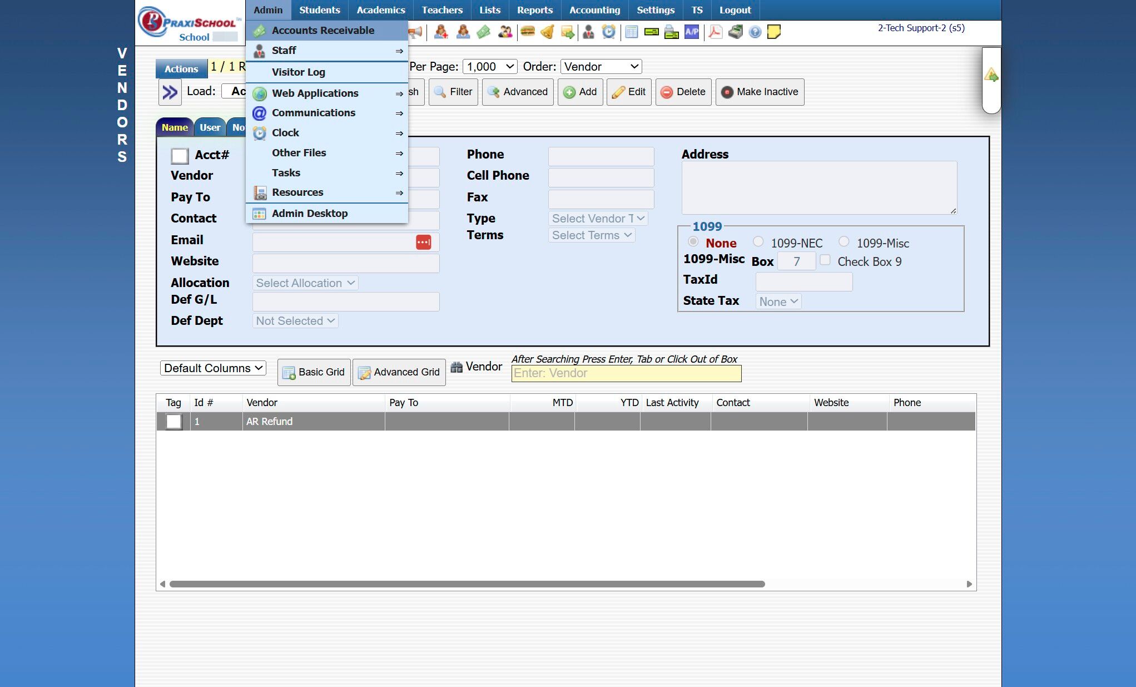
Task: Tick the Acct# checkbox
Action: pos(180,156)
